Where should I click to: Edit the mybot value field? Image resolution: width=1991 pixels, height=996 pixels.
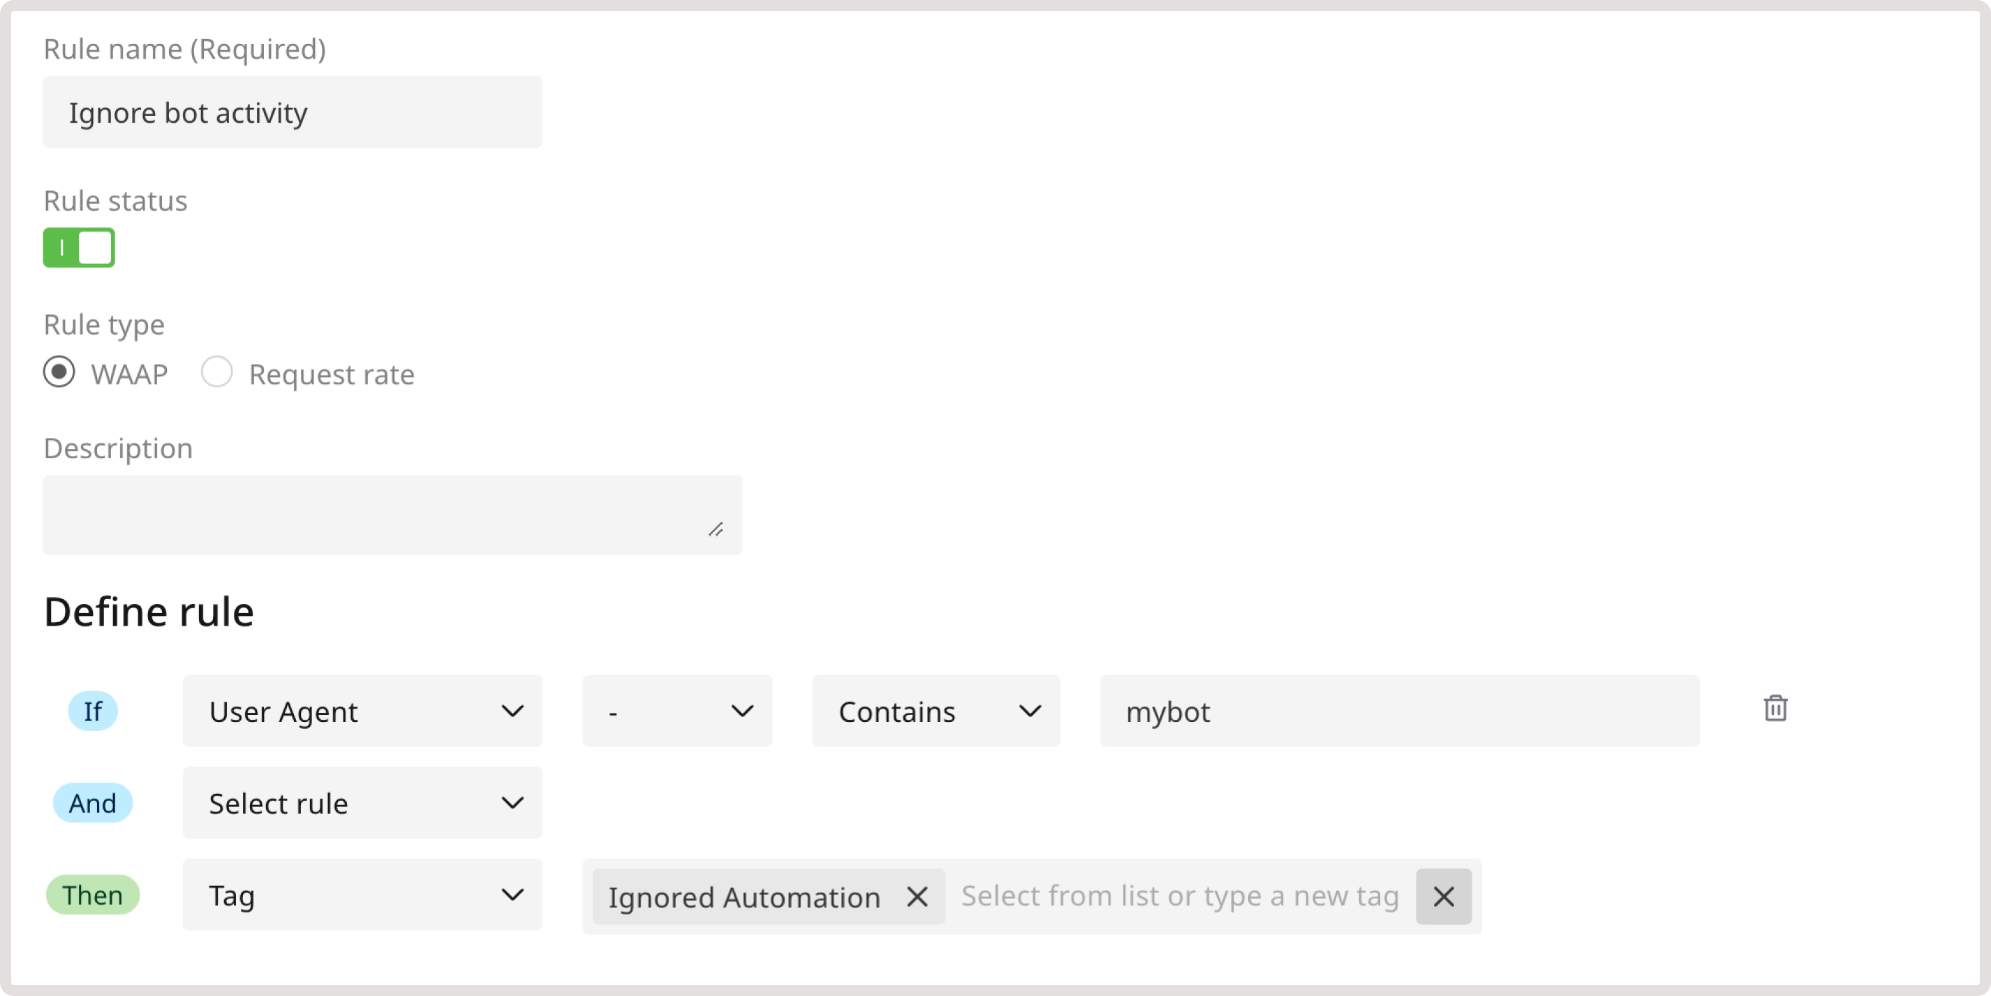[1399, 711]
